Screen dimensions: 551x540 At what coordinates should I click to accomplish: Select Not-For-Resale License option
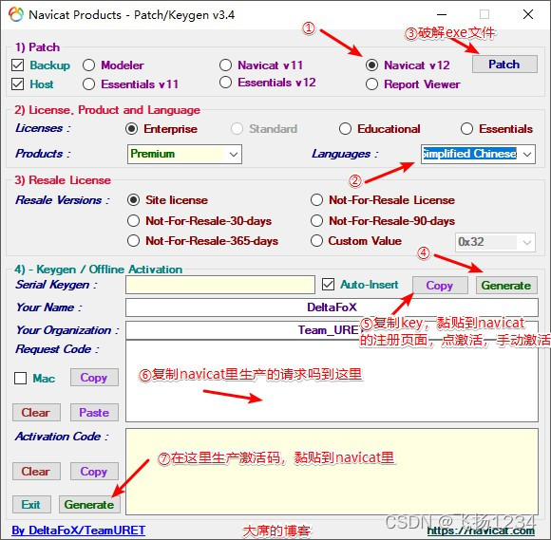316,200
